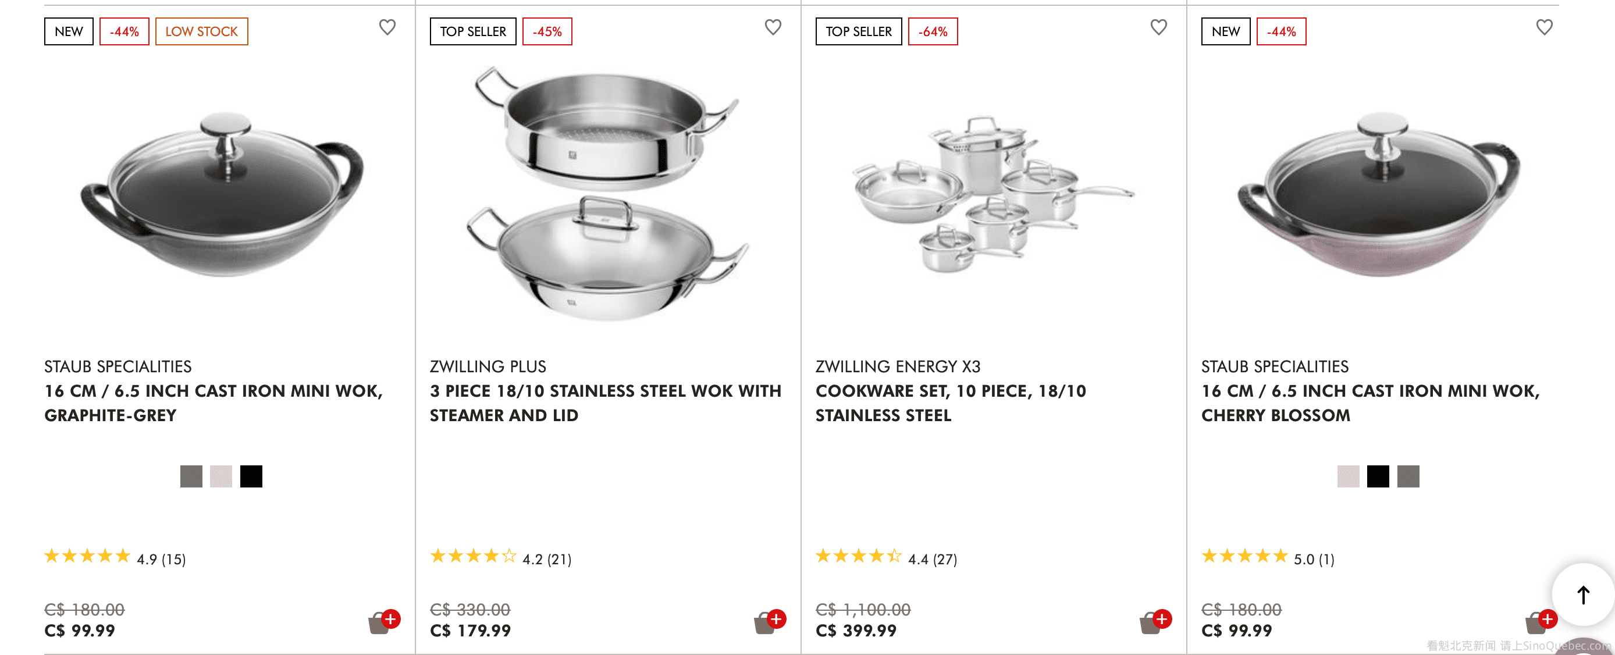Viewport: 1615px width, 655px height.
Task: Save cherry blossom mini wok to wishlist
Action: 1543,27
